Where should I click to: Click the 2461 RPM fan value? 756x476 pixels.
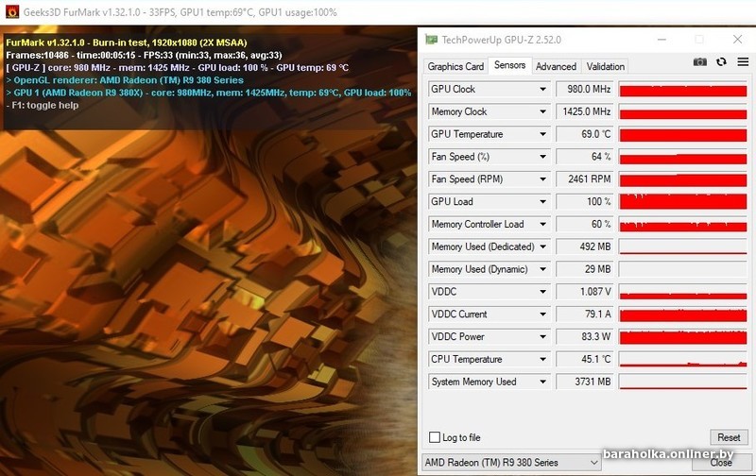pos(584,179)
